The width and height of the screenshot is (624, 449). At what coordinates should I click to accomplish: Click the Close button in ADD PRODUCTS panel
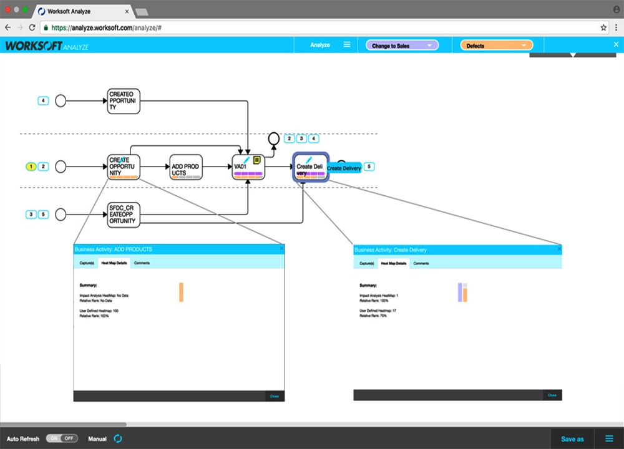[x=275, y=396]
